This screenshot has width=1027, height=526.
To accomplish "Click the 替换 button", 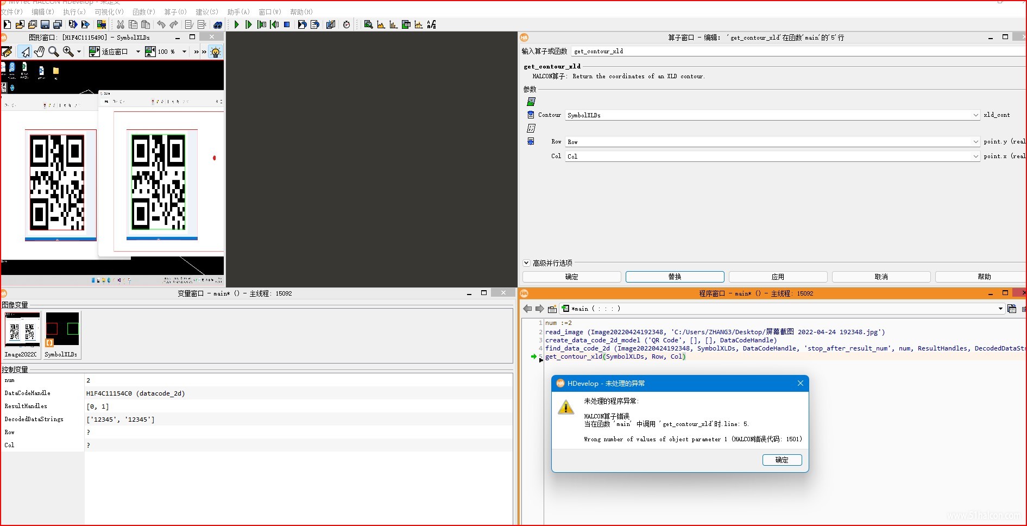I will click(675, 277).
